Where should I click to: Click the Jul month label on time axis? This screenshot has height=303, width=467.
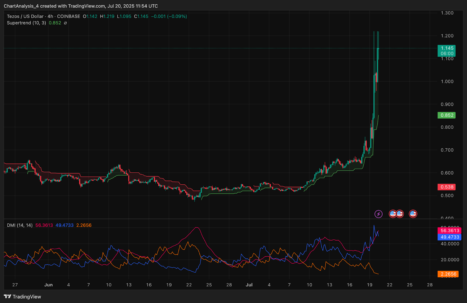[x=249, y=285]
